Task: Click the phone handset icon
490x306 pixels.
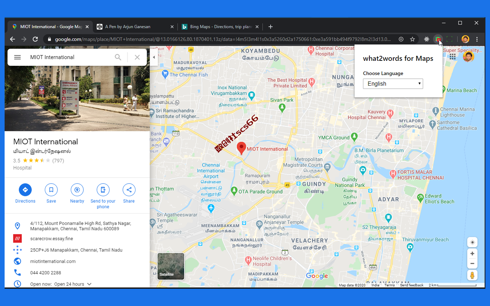Action: tap(17, 273)
